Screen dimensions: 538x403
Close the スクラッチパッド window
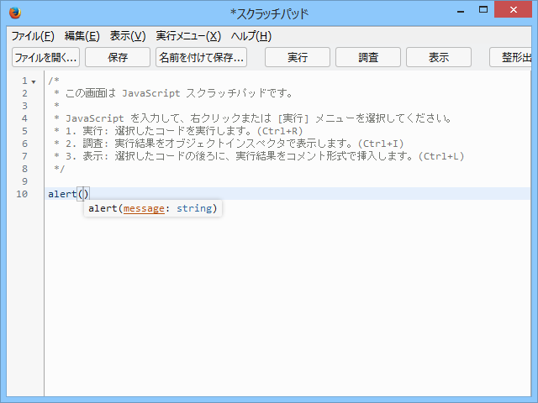pyautogui.click(x=513, y=9)
